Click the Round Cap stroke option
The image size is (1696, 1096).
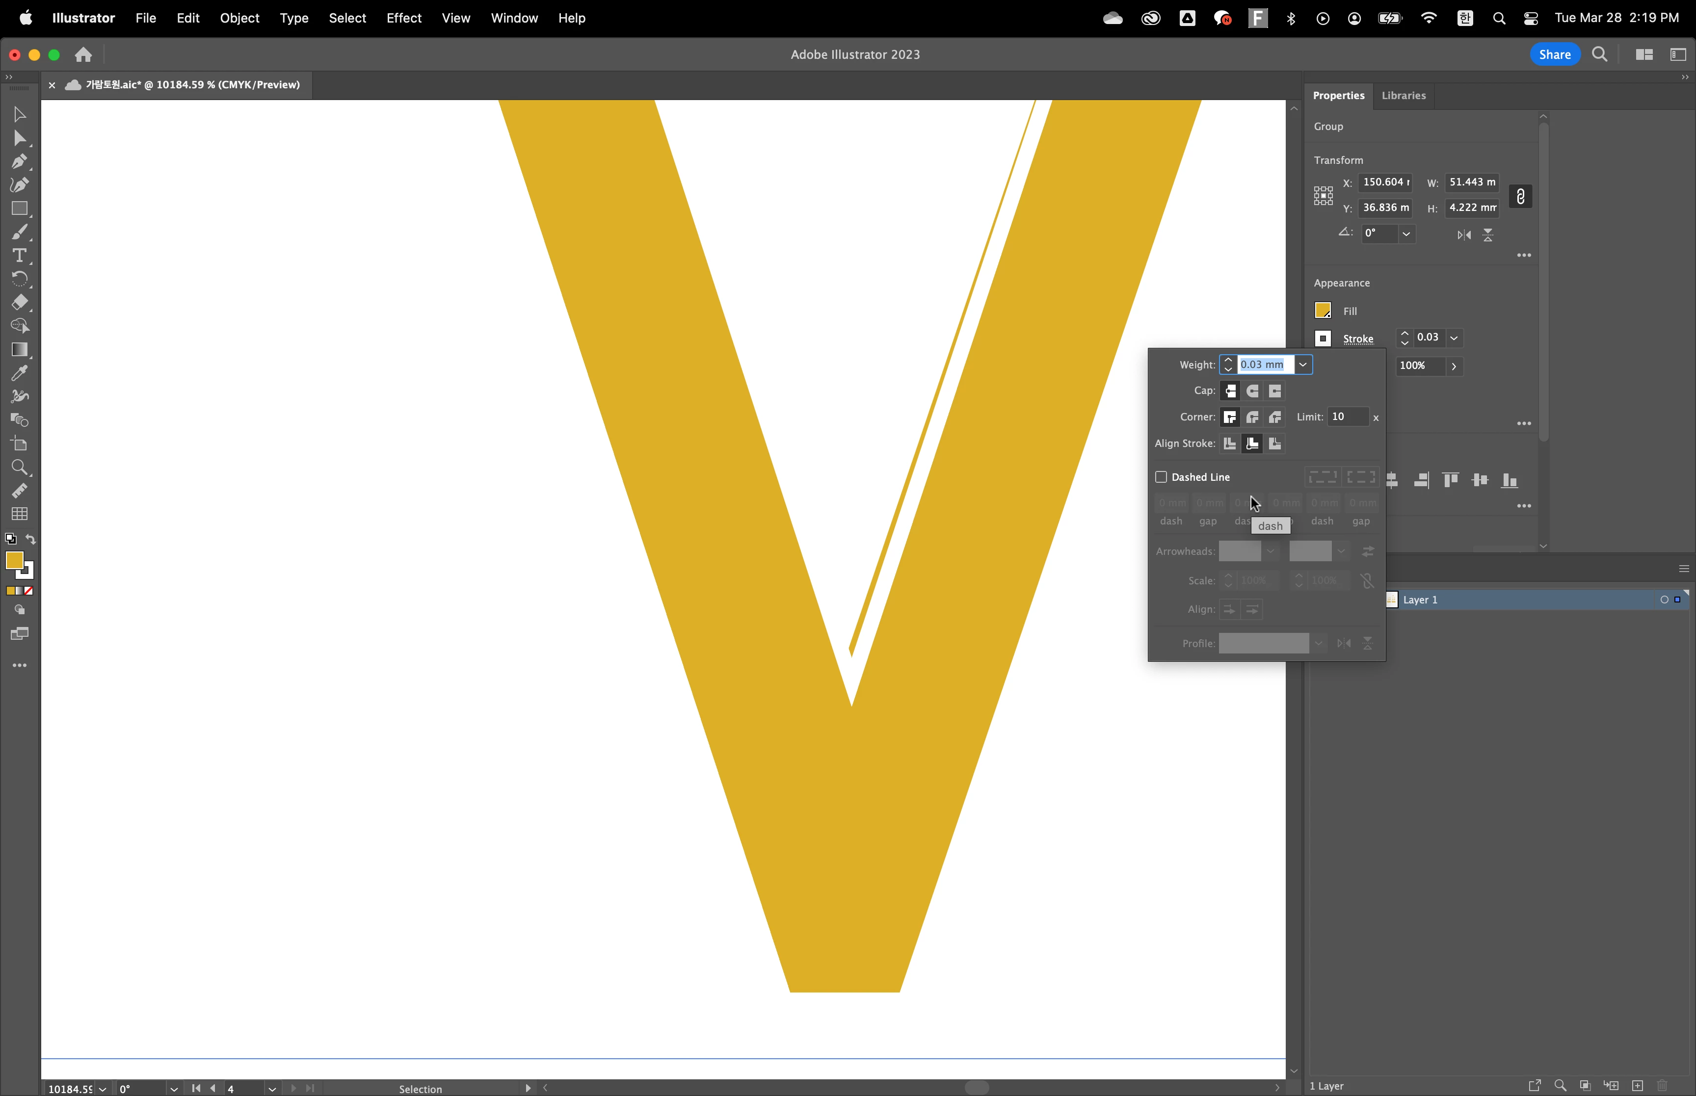[1252, 391]
